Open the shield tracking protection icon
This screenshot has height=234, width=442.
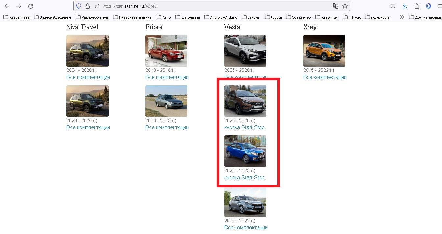[78, 6]
